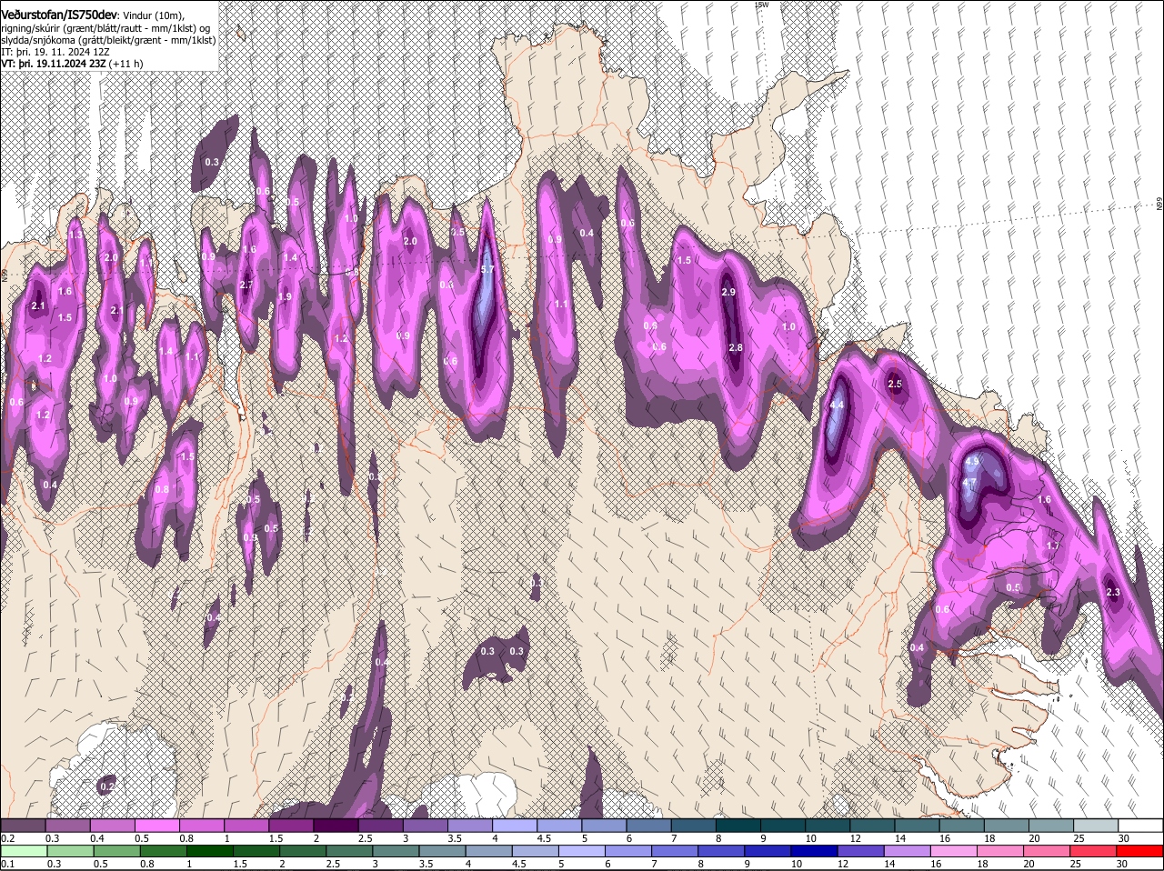Select the 4.7 value label on the map
Viewport: 1164px width, 871px height.
(968, 482)
